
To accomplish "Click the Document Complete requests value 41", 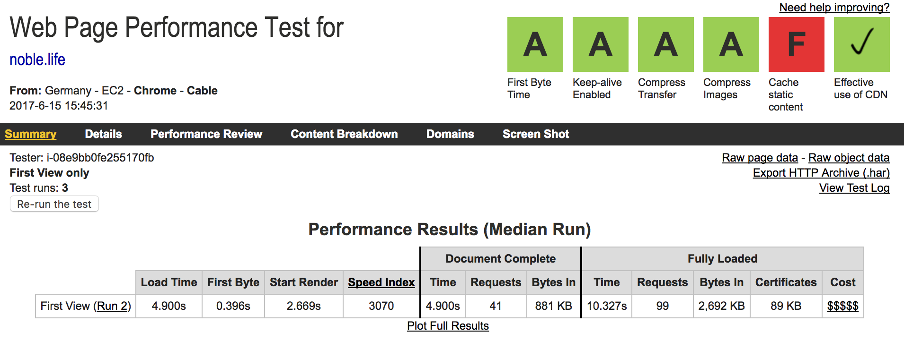I will [496, 306].
